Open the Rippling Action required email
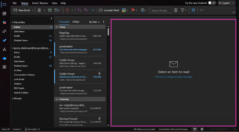Screen dimensions: 239x132 click(x=80, y=36)
